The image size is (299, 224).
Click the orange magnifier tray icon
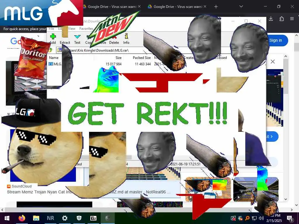[x=247, y=218]
